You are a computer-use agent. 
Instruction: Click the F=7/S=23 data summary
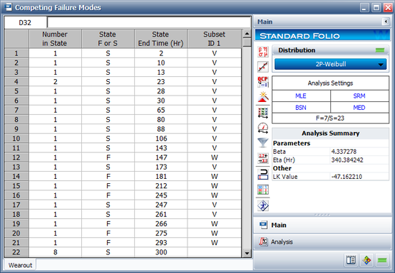pos(330,119)
